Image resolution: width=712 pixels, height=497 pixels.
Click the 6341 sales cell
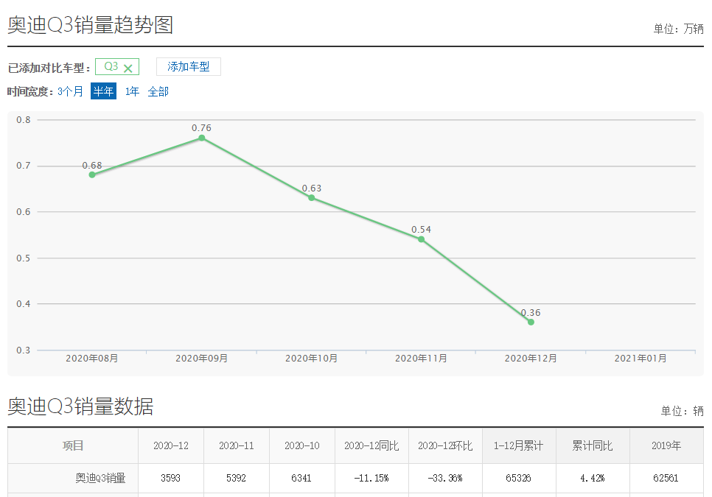(x=302, y=478)
